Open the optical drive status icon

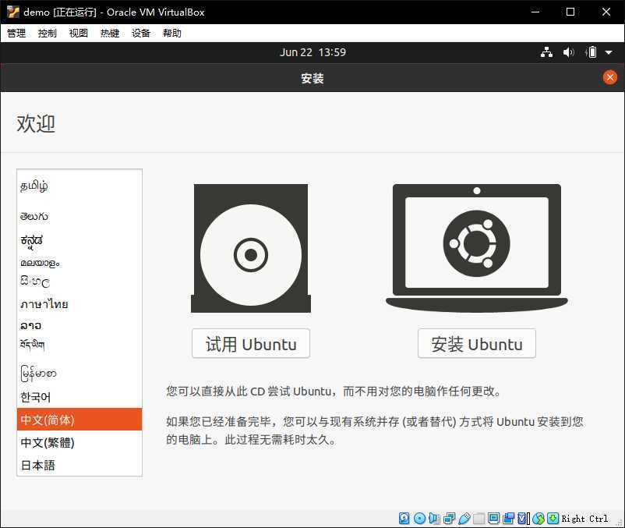(x=419, y=518)
